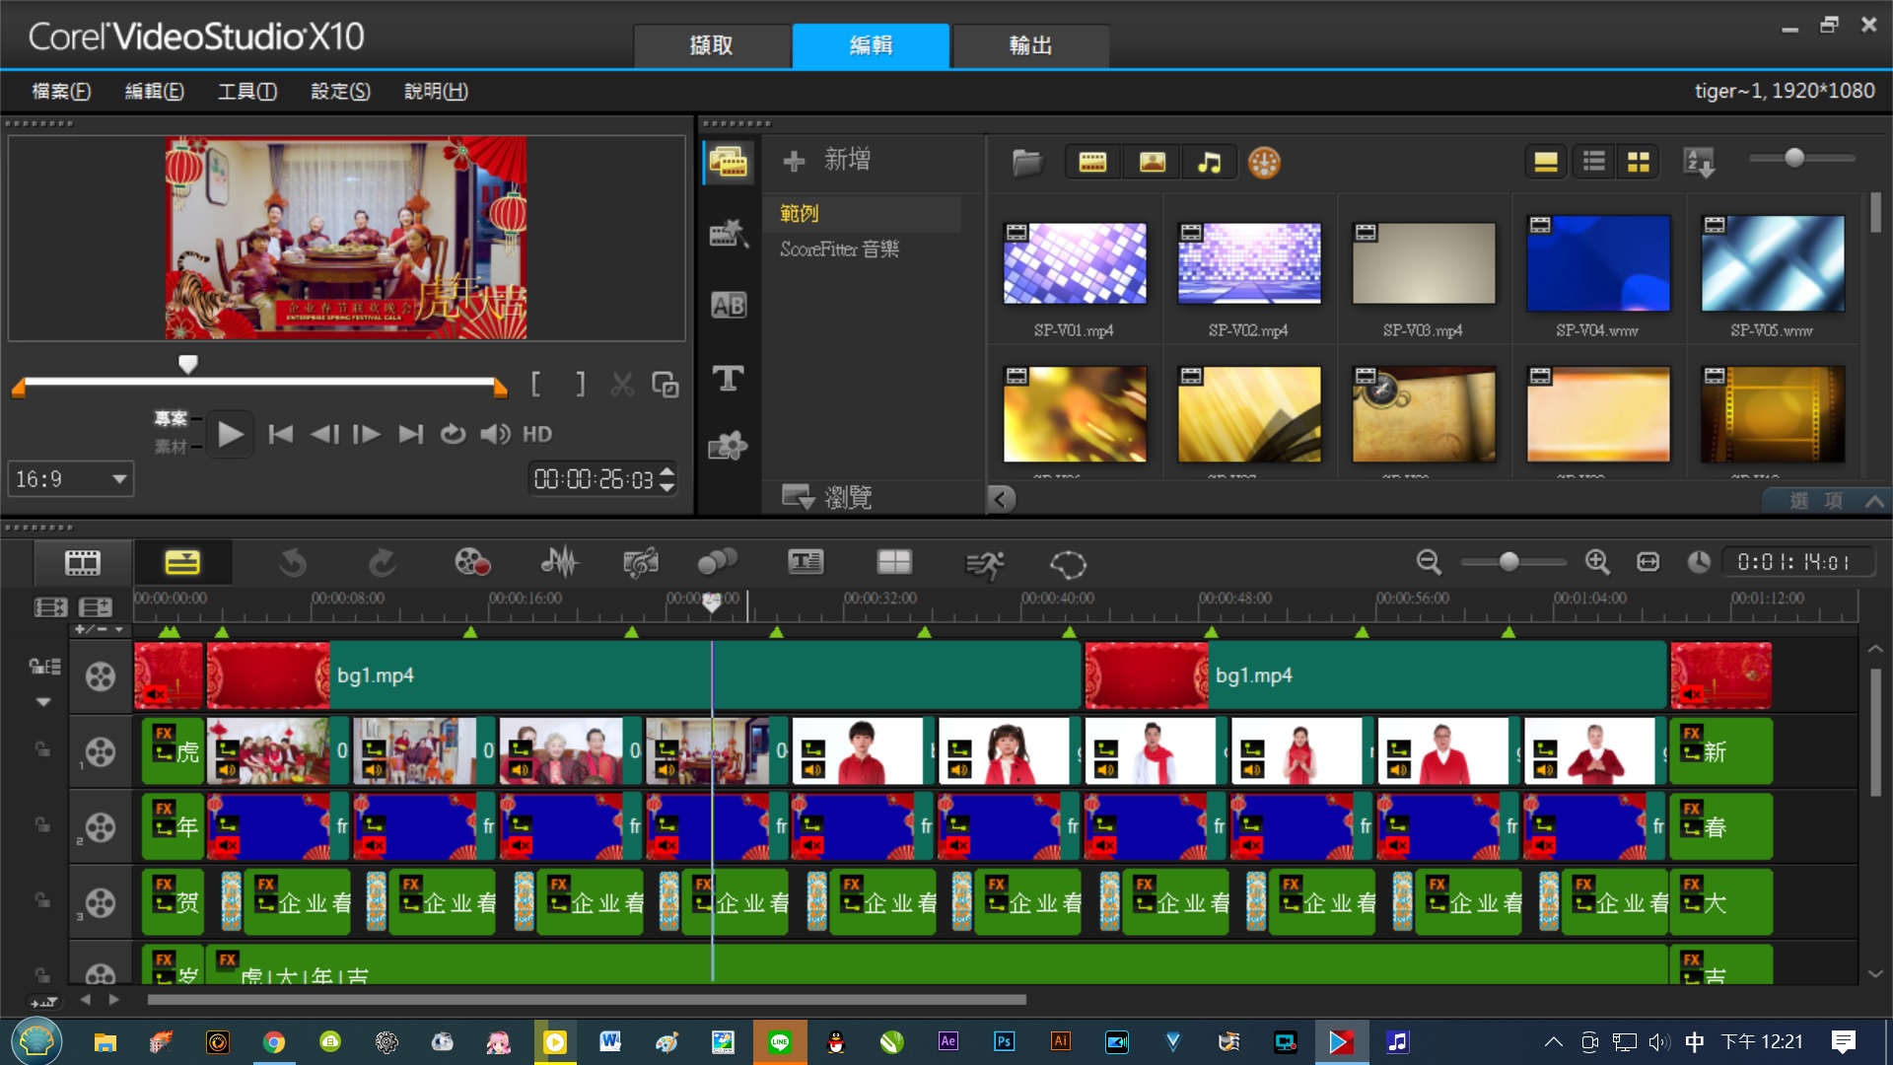Fit project in timeline window
This screenshot has height=1065, width=1893.
(1648, 562)
